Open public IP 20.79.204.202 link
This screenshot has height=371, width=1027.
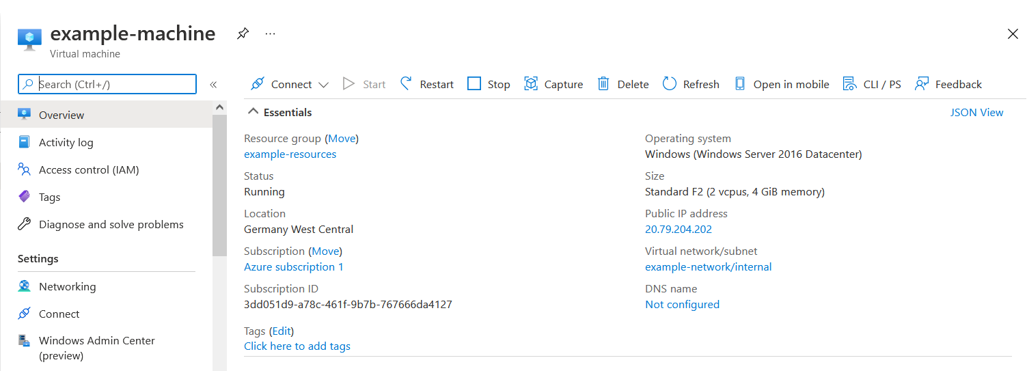[679, 230]
